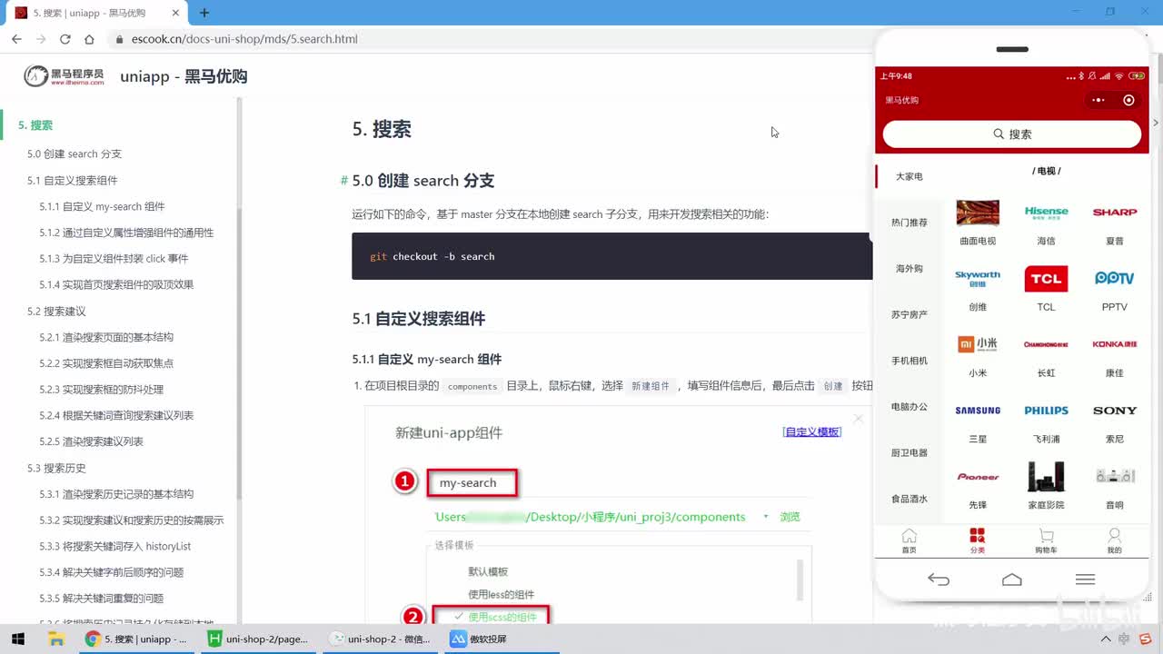
Task: Open a new browser tab
Action: point(204,13)
